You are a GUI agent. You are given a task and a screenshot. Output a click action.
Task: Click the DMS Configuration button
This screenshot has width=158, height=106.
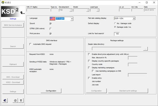click(51, 91)
